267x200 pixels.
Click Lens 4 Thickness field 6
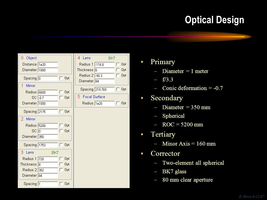pyautogui.click(x=105, y=70)
